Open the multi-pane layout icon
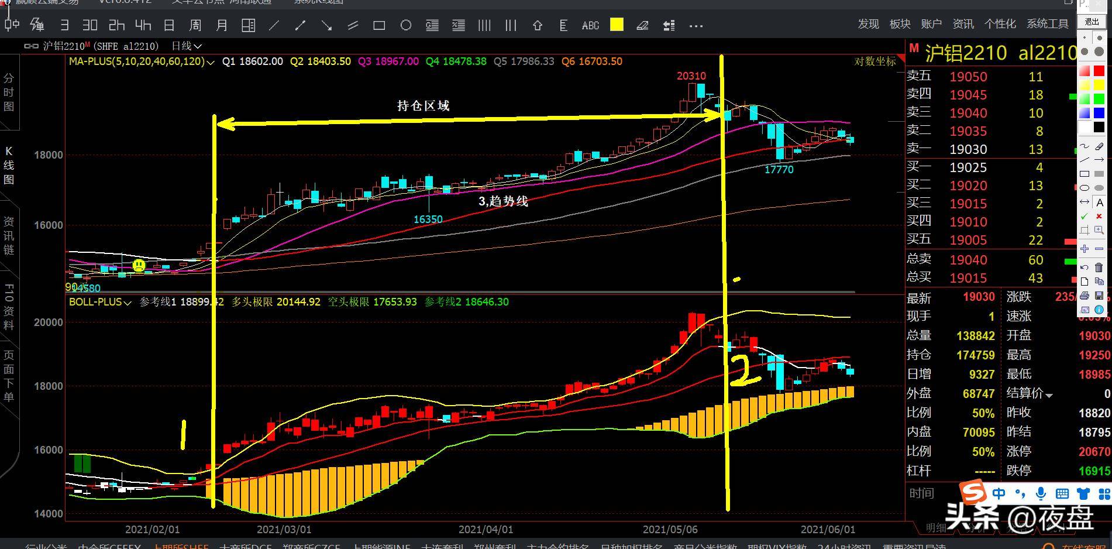The height and width of the screenshot is (549, 1112). (248, 25)
